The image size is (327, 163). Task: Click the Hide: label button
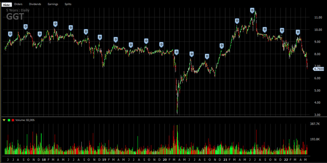coord(7,4)
